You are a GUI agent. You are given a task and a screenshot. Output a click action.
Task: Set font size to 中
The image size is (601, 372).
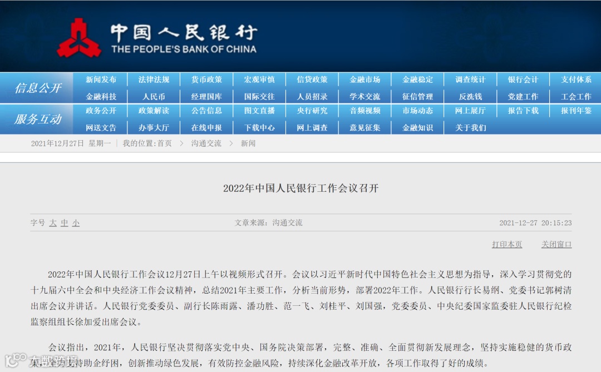coord(65,223)
